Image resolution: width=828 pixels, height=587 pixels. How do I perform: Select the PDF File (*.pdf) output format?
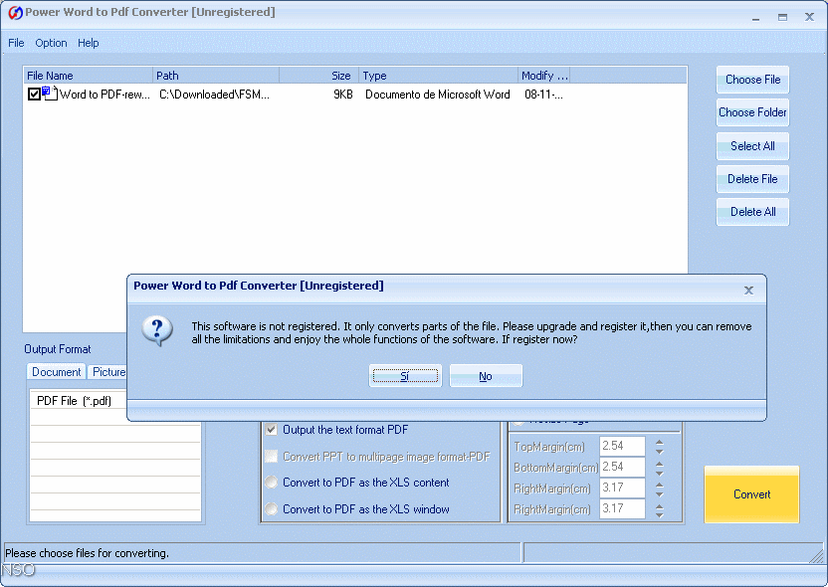pos(77,400)
